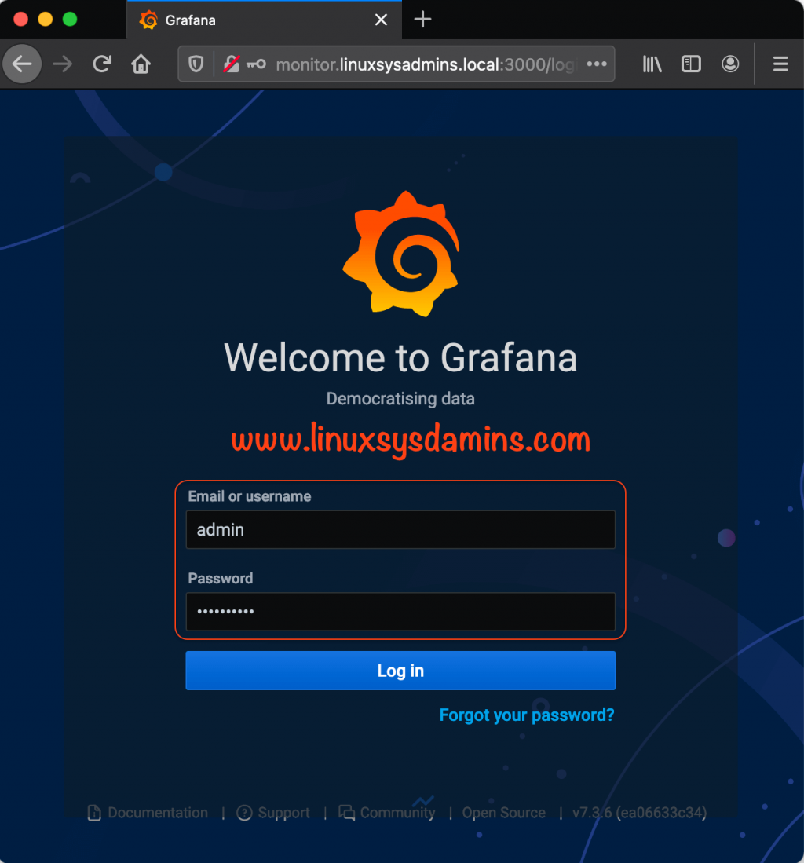Open the Community footer link
Screen dimensions: 804x863
point(387,813)
